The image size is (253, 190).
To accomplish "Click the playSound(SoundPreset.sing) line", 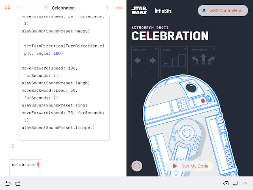I will coord(55,105).
